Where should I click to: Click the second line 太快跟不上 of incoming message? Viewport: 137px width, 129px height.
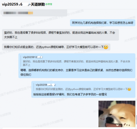click(x=11, y=37)
